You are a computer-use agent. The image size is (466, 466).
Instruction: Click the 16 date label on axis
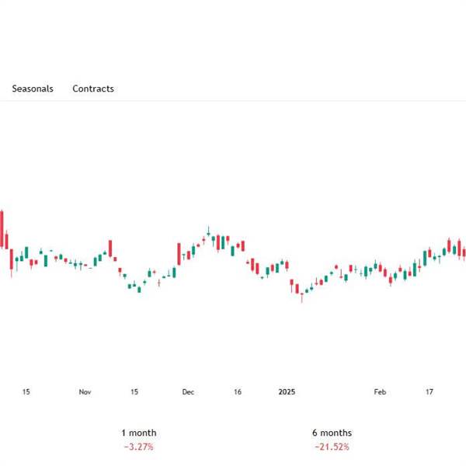(x=238, y=392)
